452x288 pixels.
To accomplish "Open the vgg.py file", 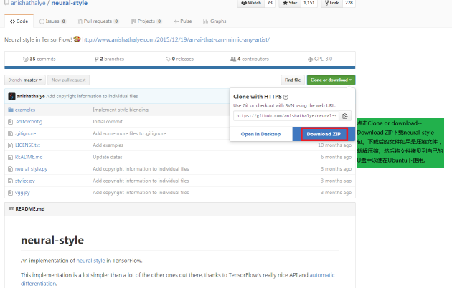I will (22, 193).
